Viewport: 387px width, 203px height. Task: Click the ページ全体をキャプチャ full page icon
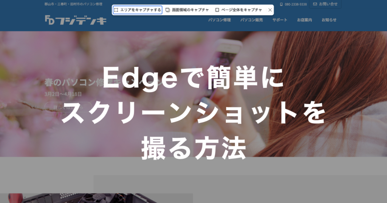(x=217, y=10)
